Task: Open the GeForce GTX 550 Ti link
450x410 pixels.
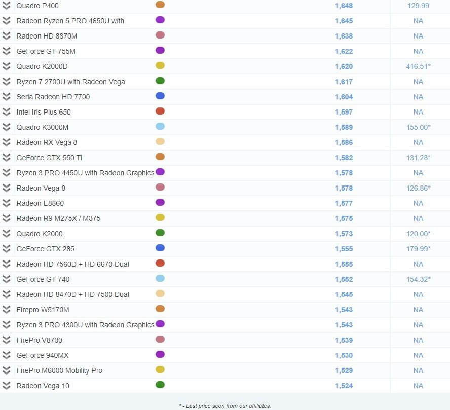Action: pos(49,158)
